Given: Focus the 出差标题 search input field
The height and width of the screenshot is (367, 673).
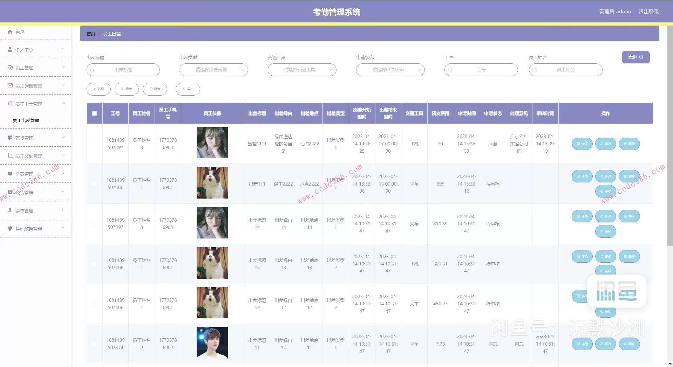Looking at the screenshot, I should click(123, 70).
